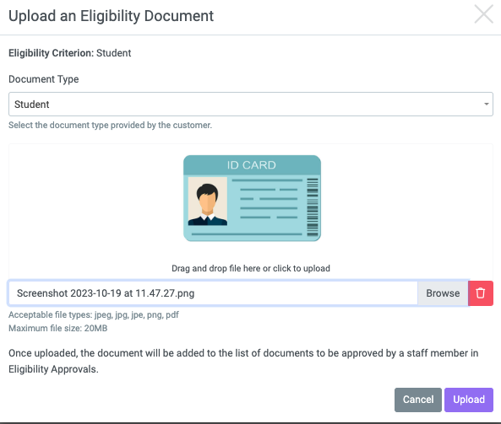Browse for a file to upload

click(x=443, y=293)
